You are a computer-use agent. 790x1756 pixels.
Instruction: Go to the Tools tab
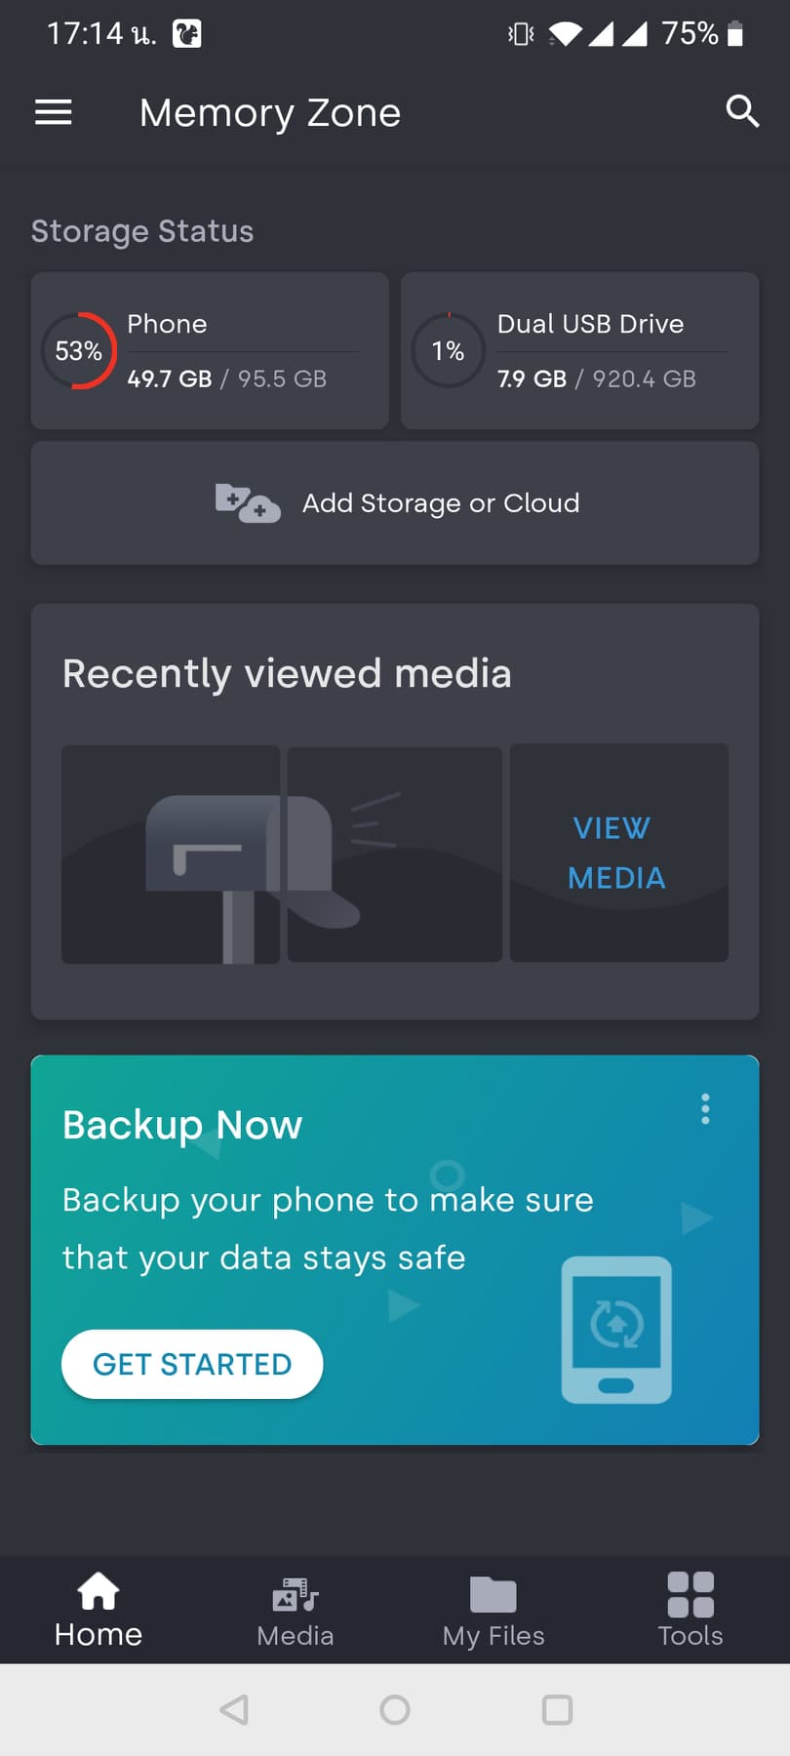click(x=691, y=1611)
